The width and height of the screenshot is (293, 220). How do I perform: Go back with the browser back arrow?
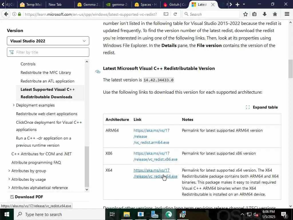(x=6, y=14)
